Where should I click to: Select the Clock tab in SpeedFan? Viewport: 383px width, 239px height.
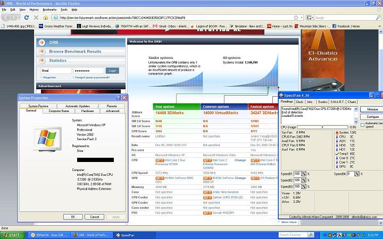point(299,101)
